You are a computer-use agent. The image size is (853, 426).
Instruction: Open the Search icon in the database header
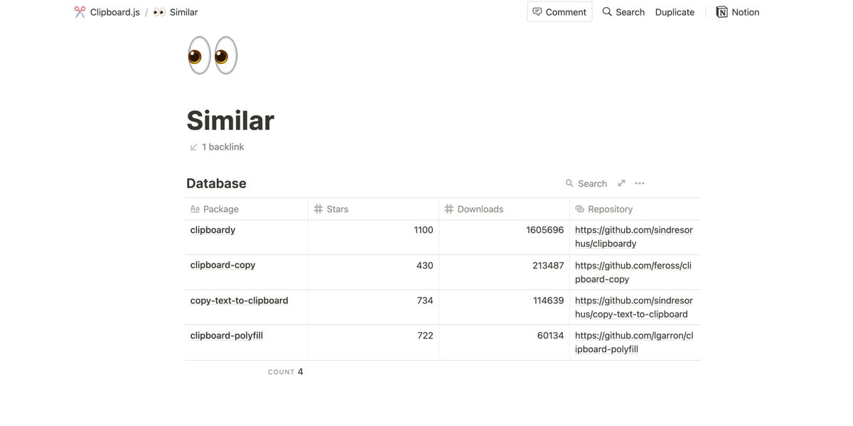570,183
